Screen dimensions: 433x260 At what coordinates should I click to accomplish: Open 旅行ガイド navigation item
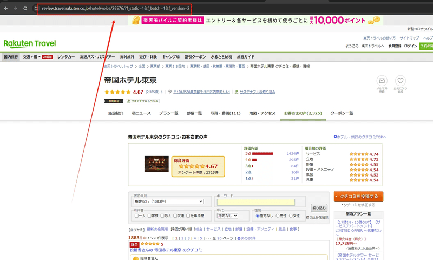click(246, 57)
